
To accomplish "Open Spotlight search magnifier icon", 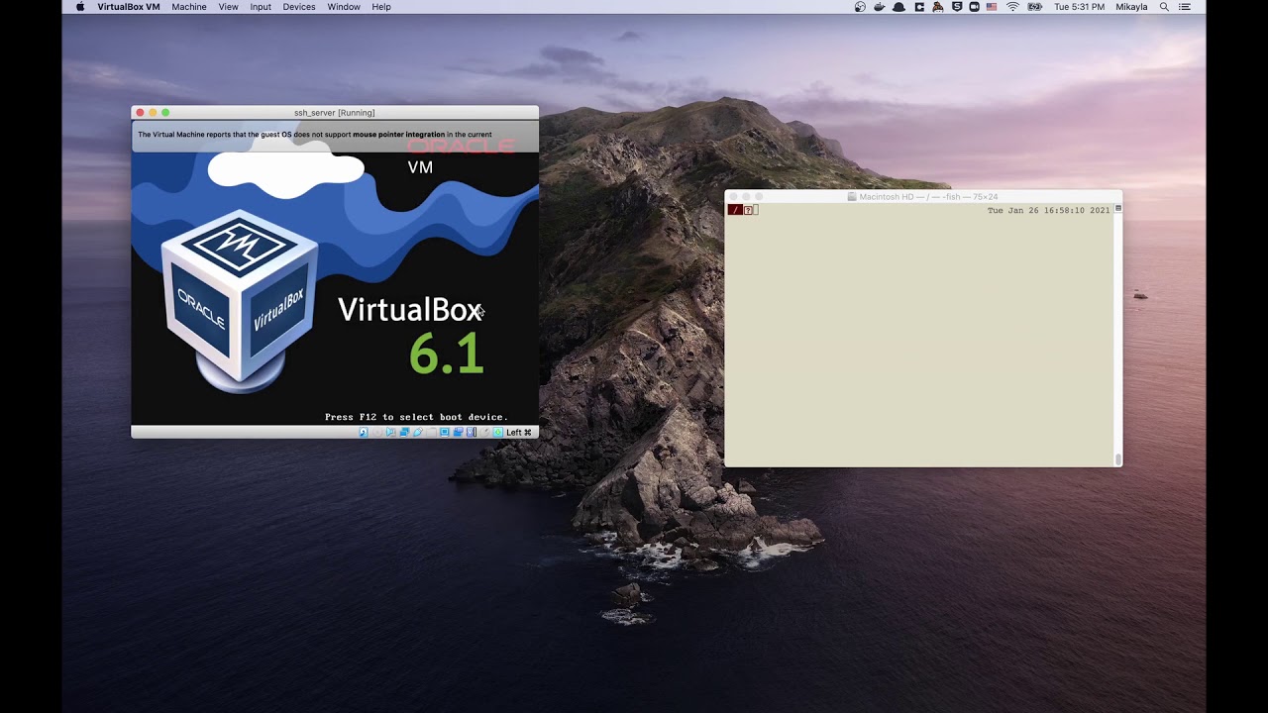I will click(1164, 7).
